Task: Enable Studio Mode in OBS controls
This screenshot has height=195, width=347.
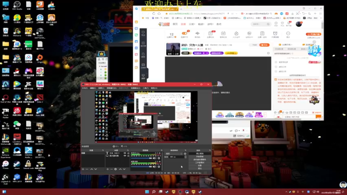Action: point(200,162)
